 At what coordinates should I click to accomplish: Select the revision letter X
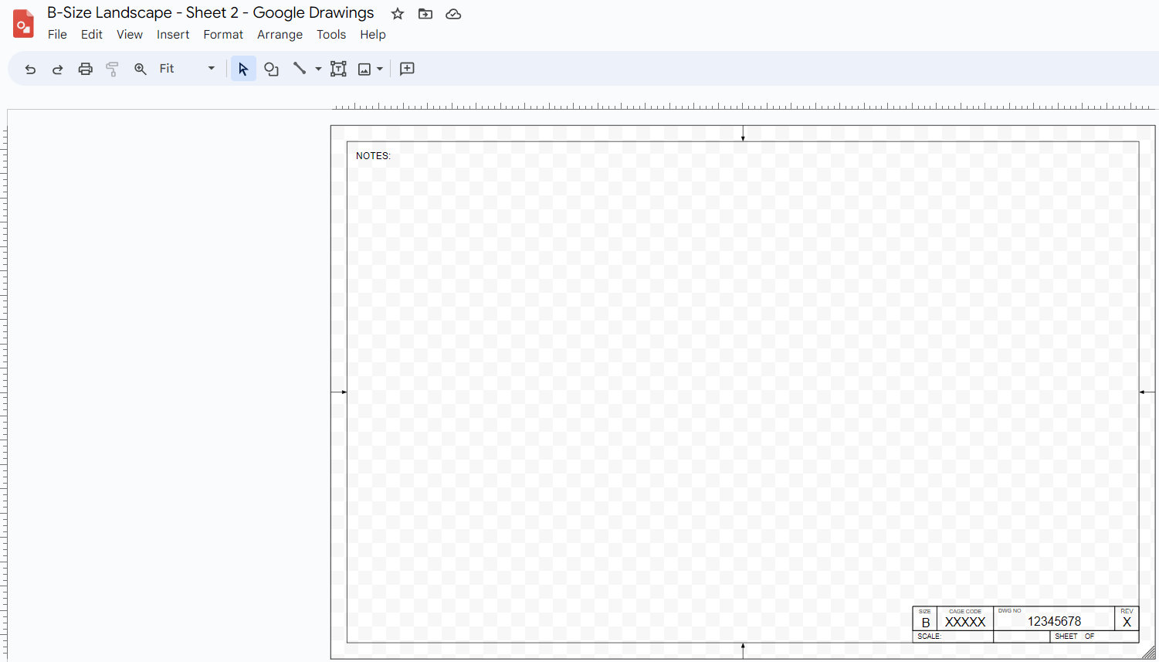click(x=1127, y=622)
